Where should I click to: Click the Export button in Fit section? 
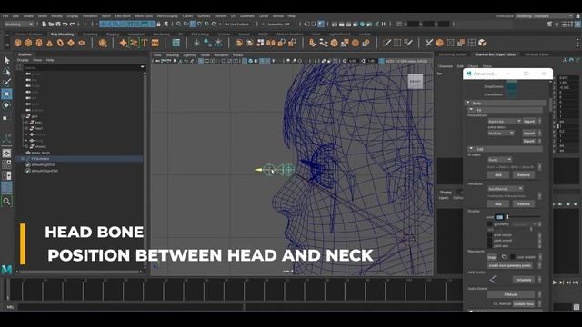pyautogui.click(x=529, y=141)
